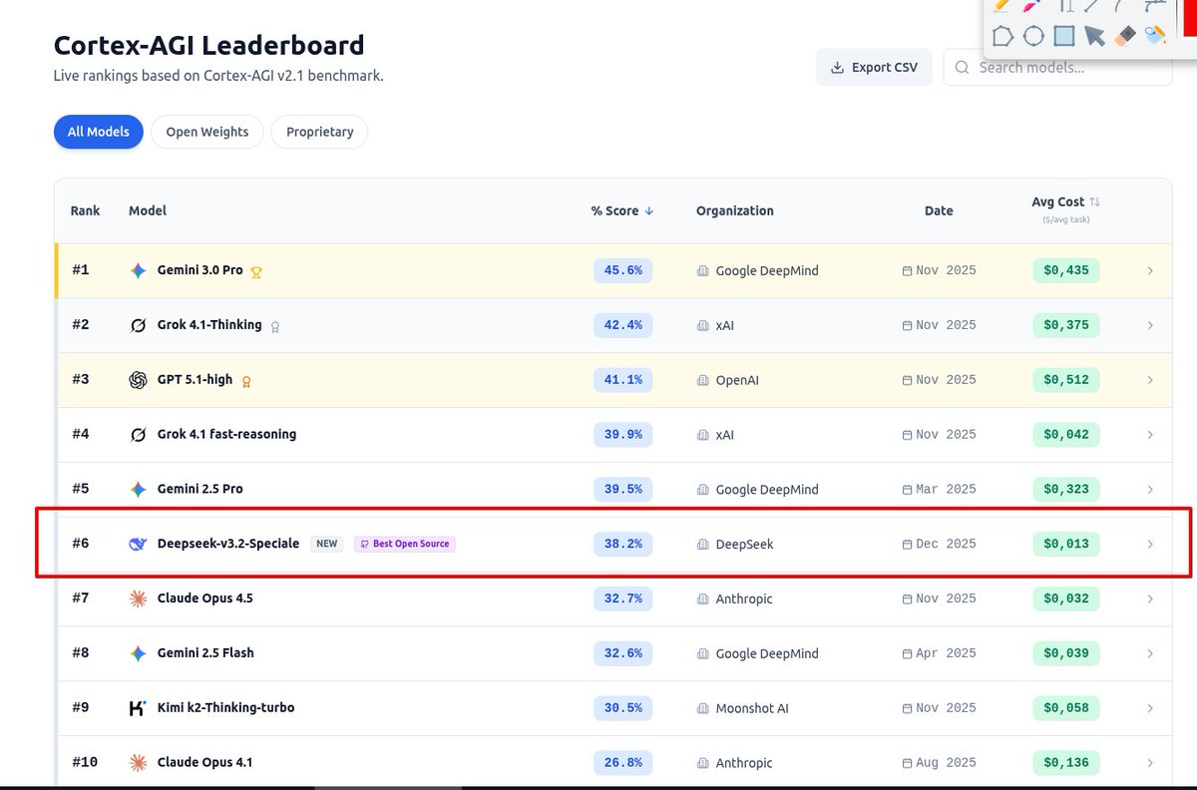Click the 45.6% score badge
This screenshot has height=790, width=1197.
click(623, 270)
